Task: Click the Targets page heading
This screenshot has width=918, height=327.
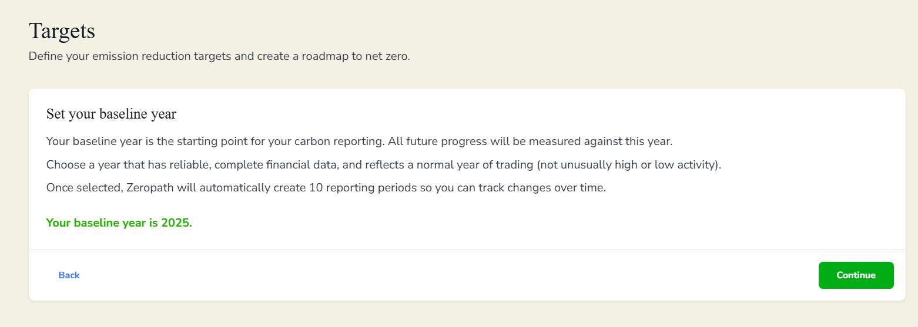Action: [62, 31]
